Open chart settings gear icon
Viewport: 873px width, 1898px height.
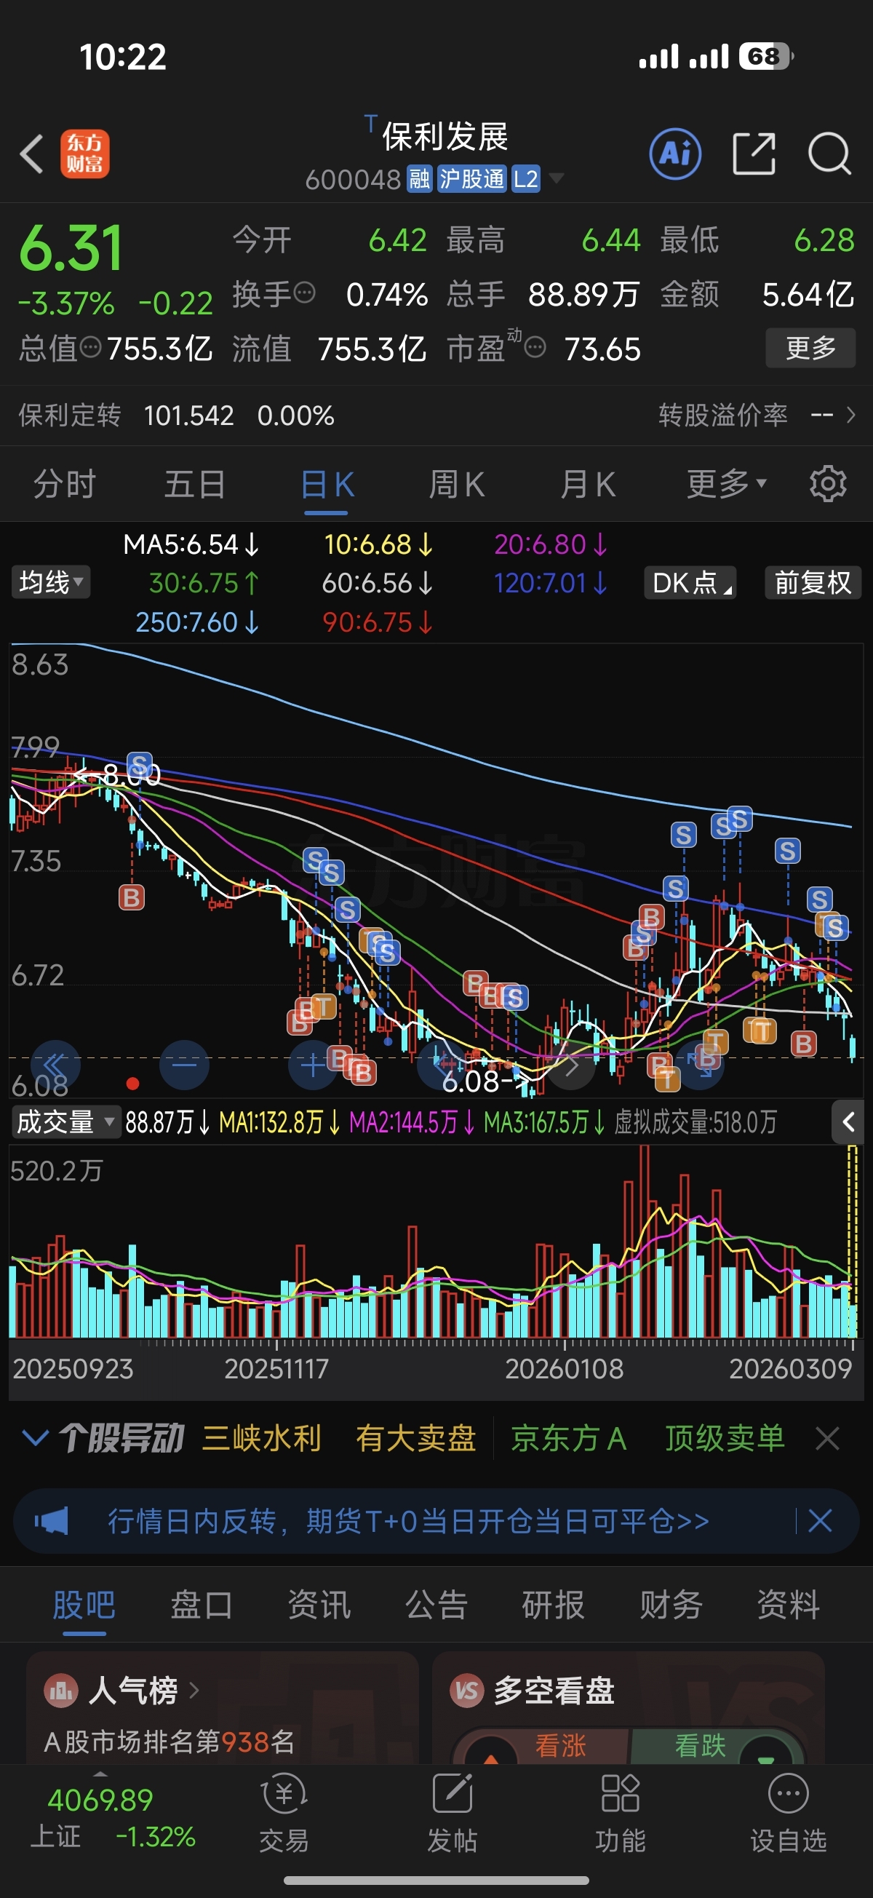point(828,484)
